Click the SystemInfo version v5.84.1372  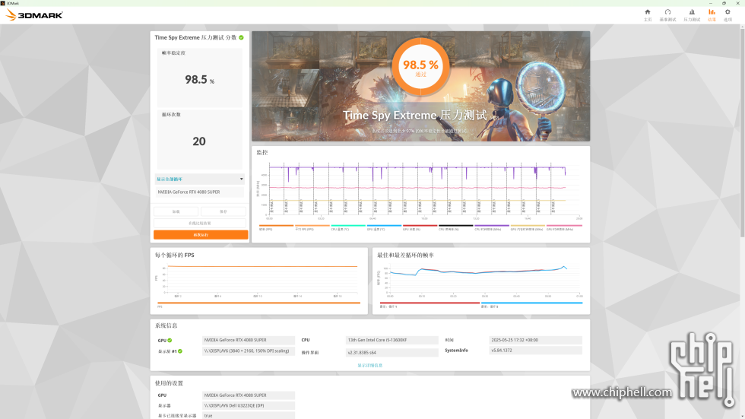coord(535,350)
